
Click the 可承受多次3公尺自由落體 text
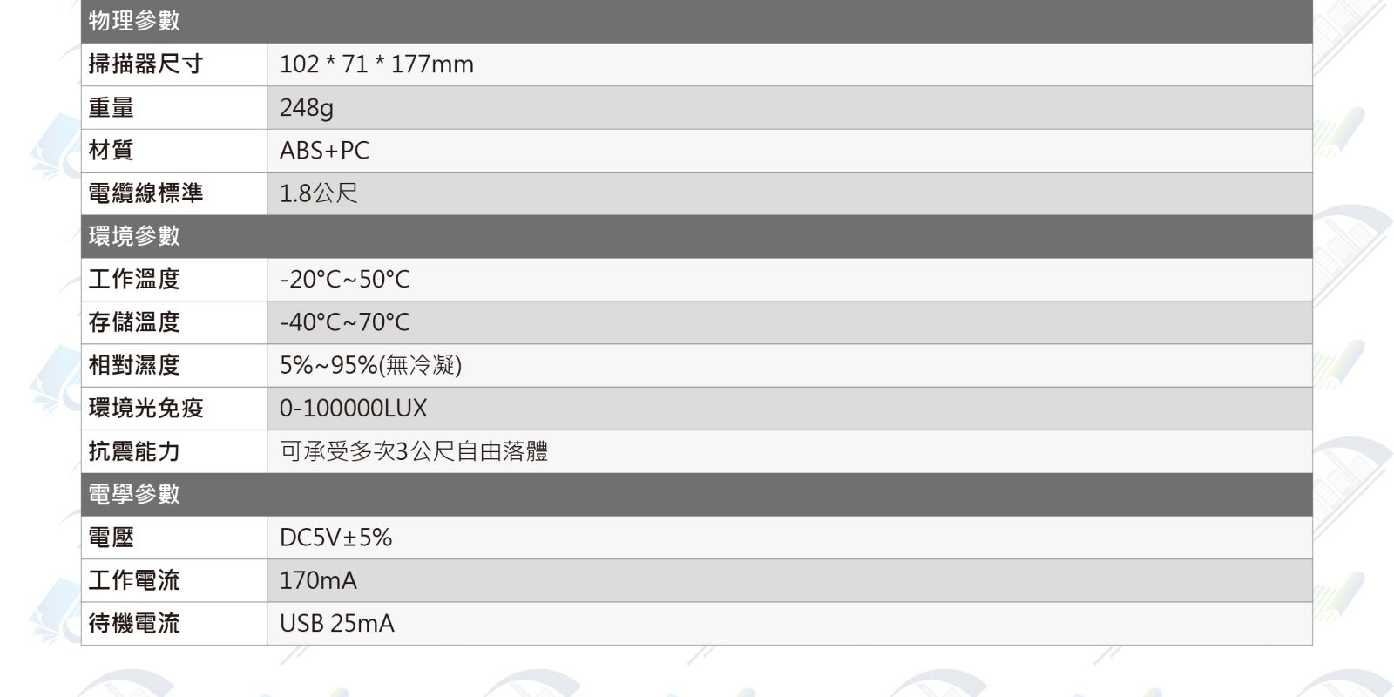point(414,451)
